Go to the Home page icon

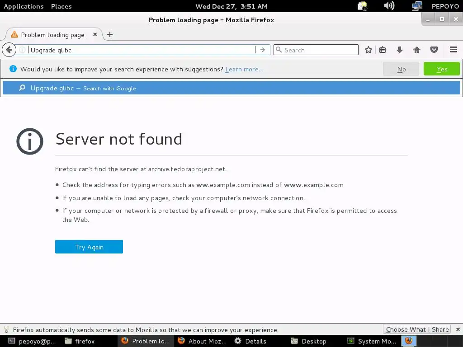416,50
